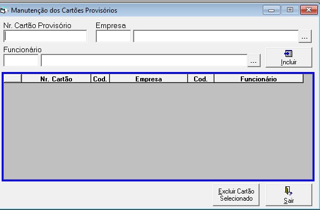Click the window title bar application icon
This screenshot has width=320, height=210.
point(4,10)
